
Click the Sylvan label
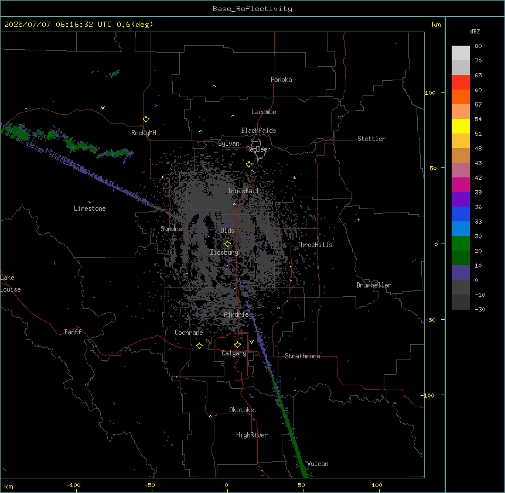click(228, 143)
